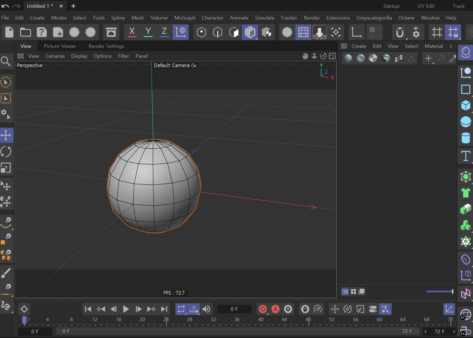
Task: Click the Open Project folder icon
Action: tap(26, 32)
